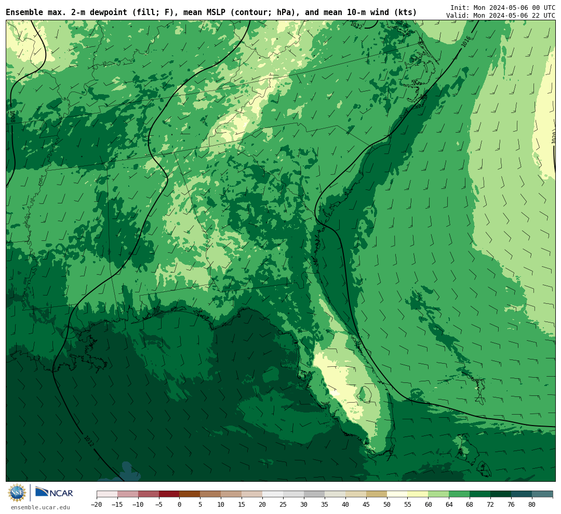Image resolution: width=561 pixels, height=514 pixels.
Task: Pick the legend swatch between 20 and 25
Action: (x=273, y=494)
